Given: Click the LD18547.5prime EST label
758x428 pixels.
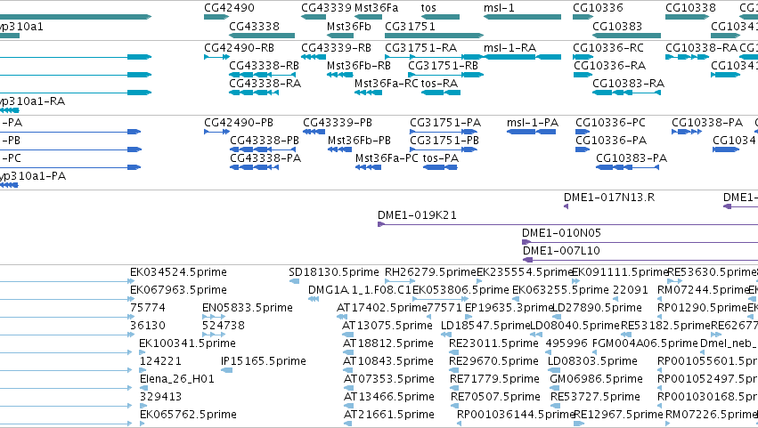Looking at the screenshot, I should pyautogui.click(x=485, y=326).
